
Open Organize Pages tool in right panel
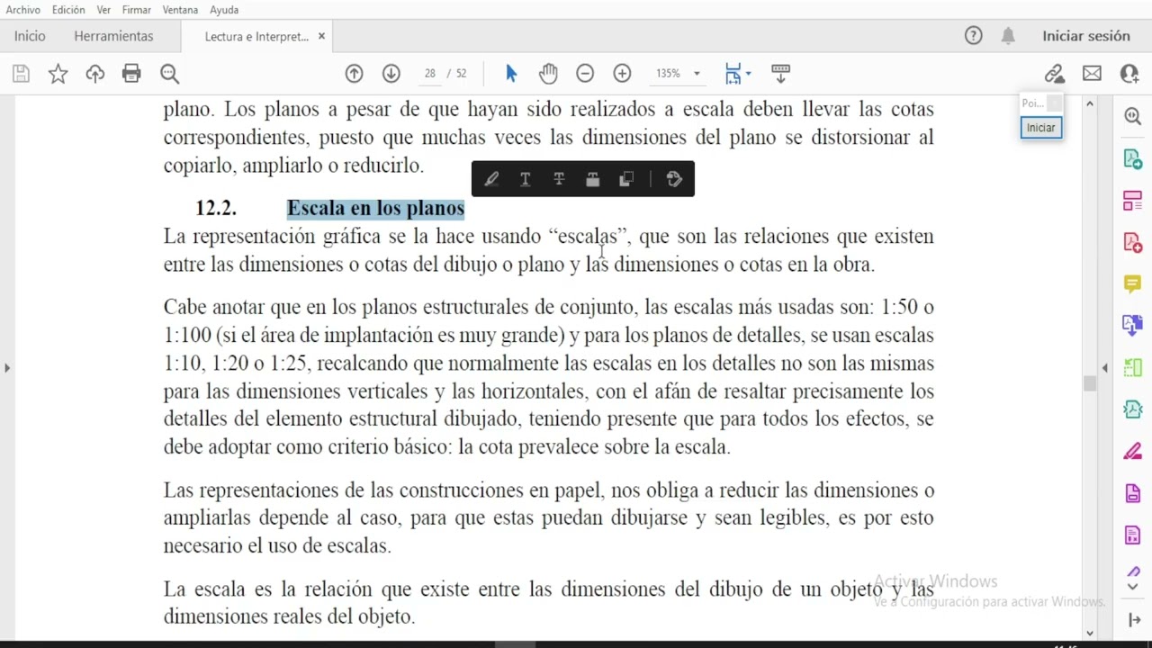1132,201
